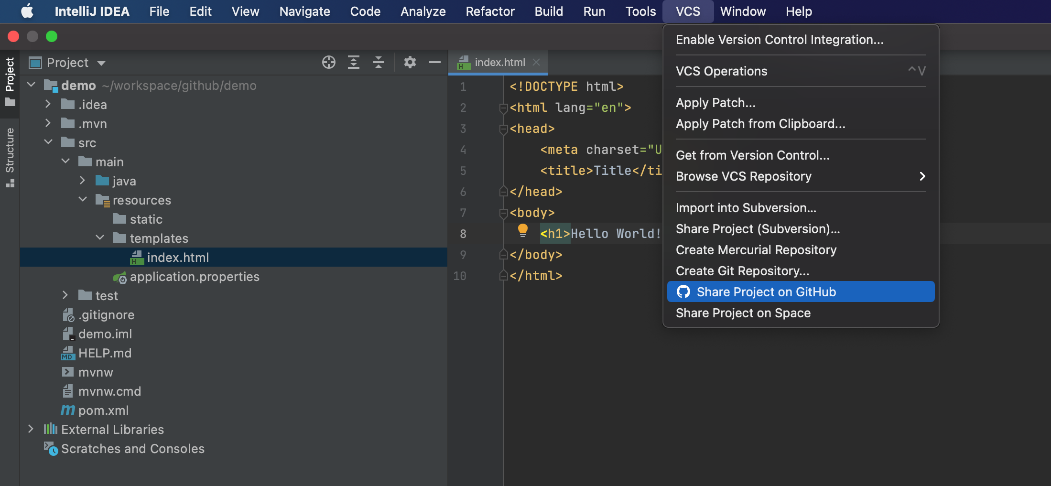Select Create Mercurial Repository
Viewport: 1051px width, 486px height.
801,250
